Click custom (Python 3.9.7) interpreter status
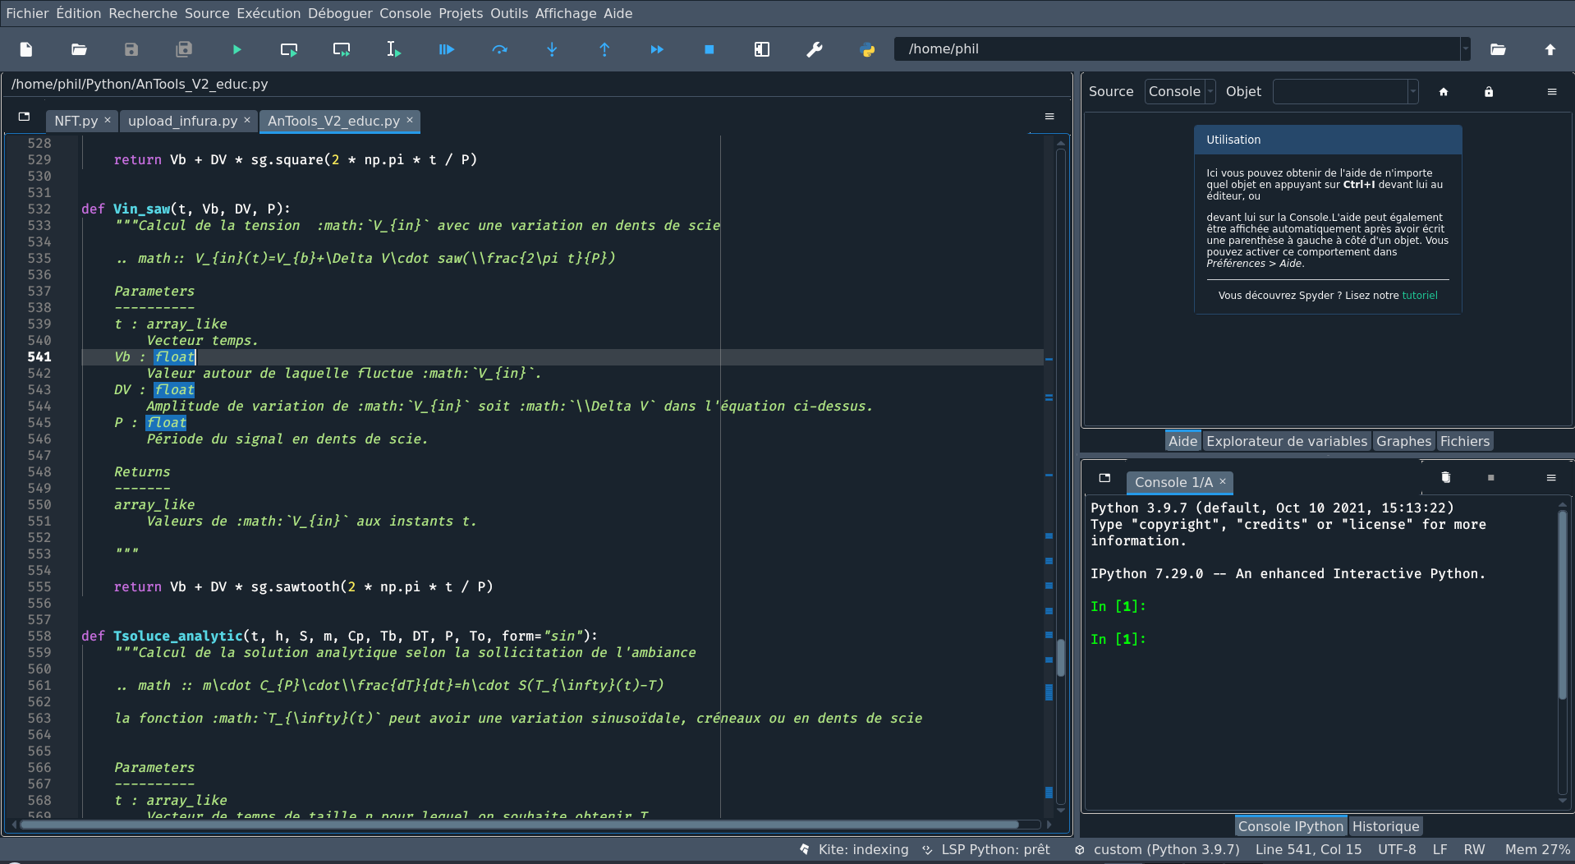1575x864 pixels. coord(1157,849)
